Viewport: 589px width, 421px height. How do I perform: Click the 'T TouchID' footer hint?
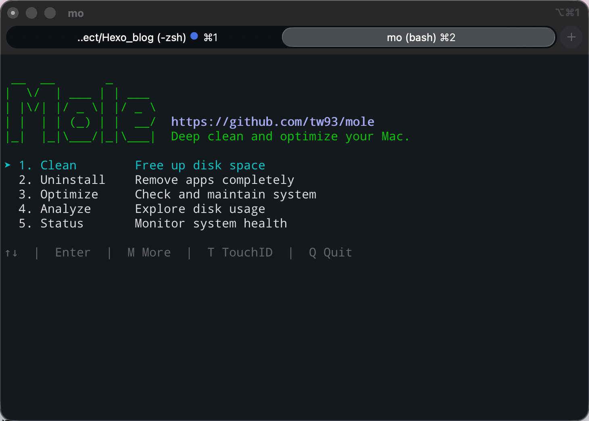click(240, 252)
